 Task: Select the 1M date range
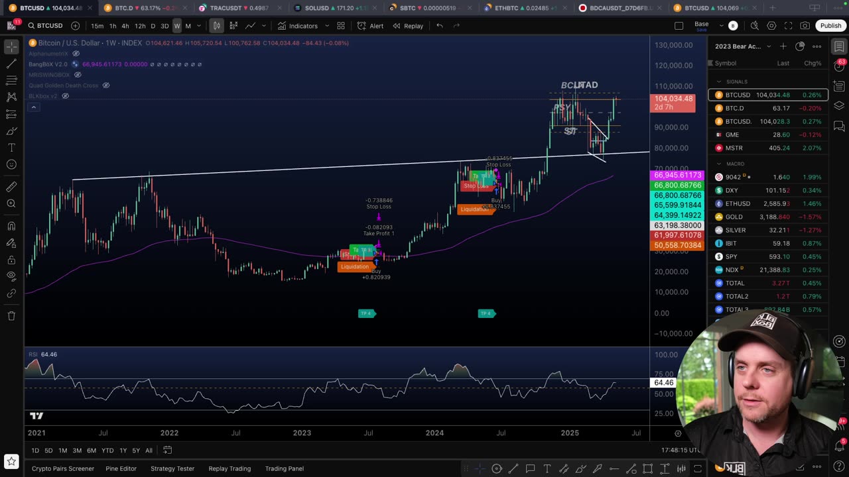pos(62,450)
